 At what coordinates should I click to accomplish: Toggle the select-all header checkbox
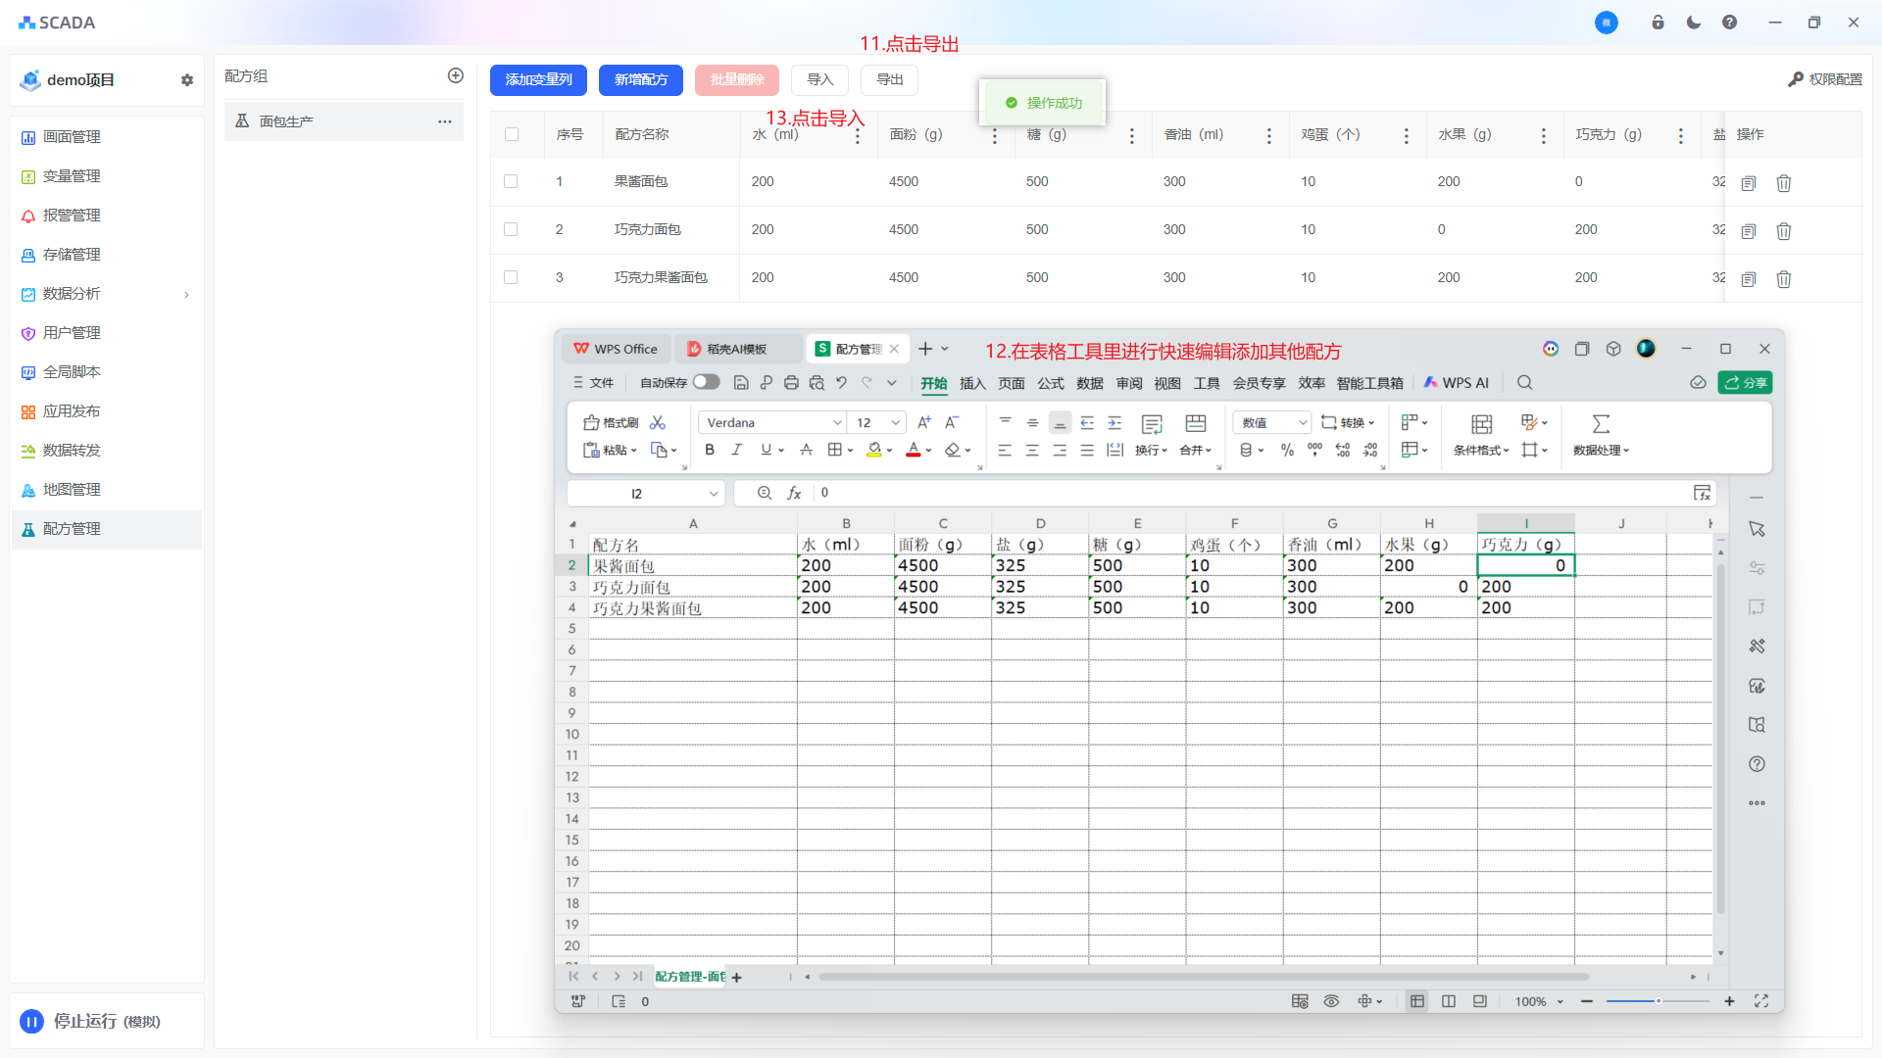(x=511, y=134)
